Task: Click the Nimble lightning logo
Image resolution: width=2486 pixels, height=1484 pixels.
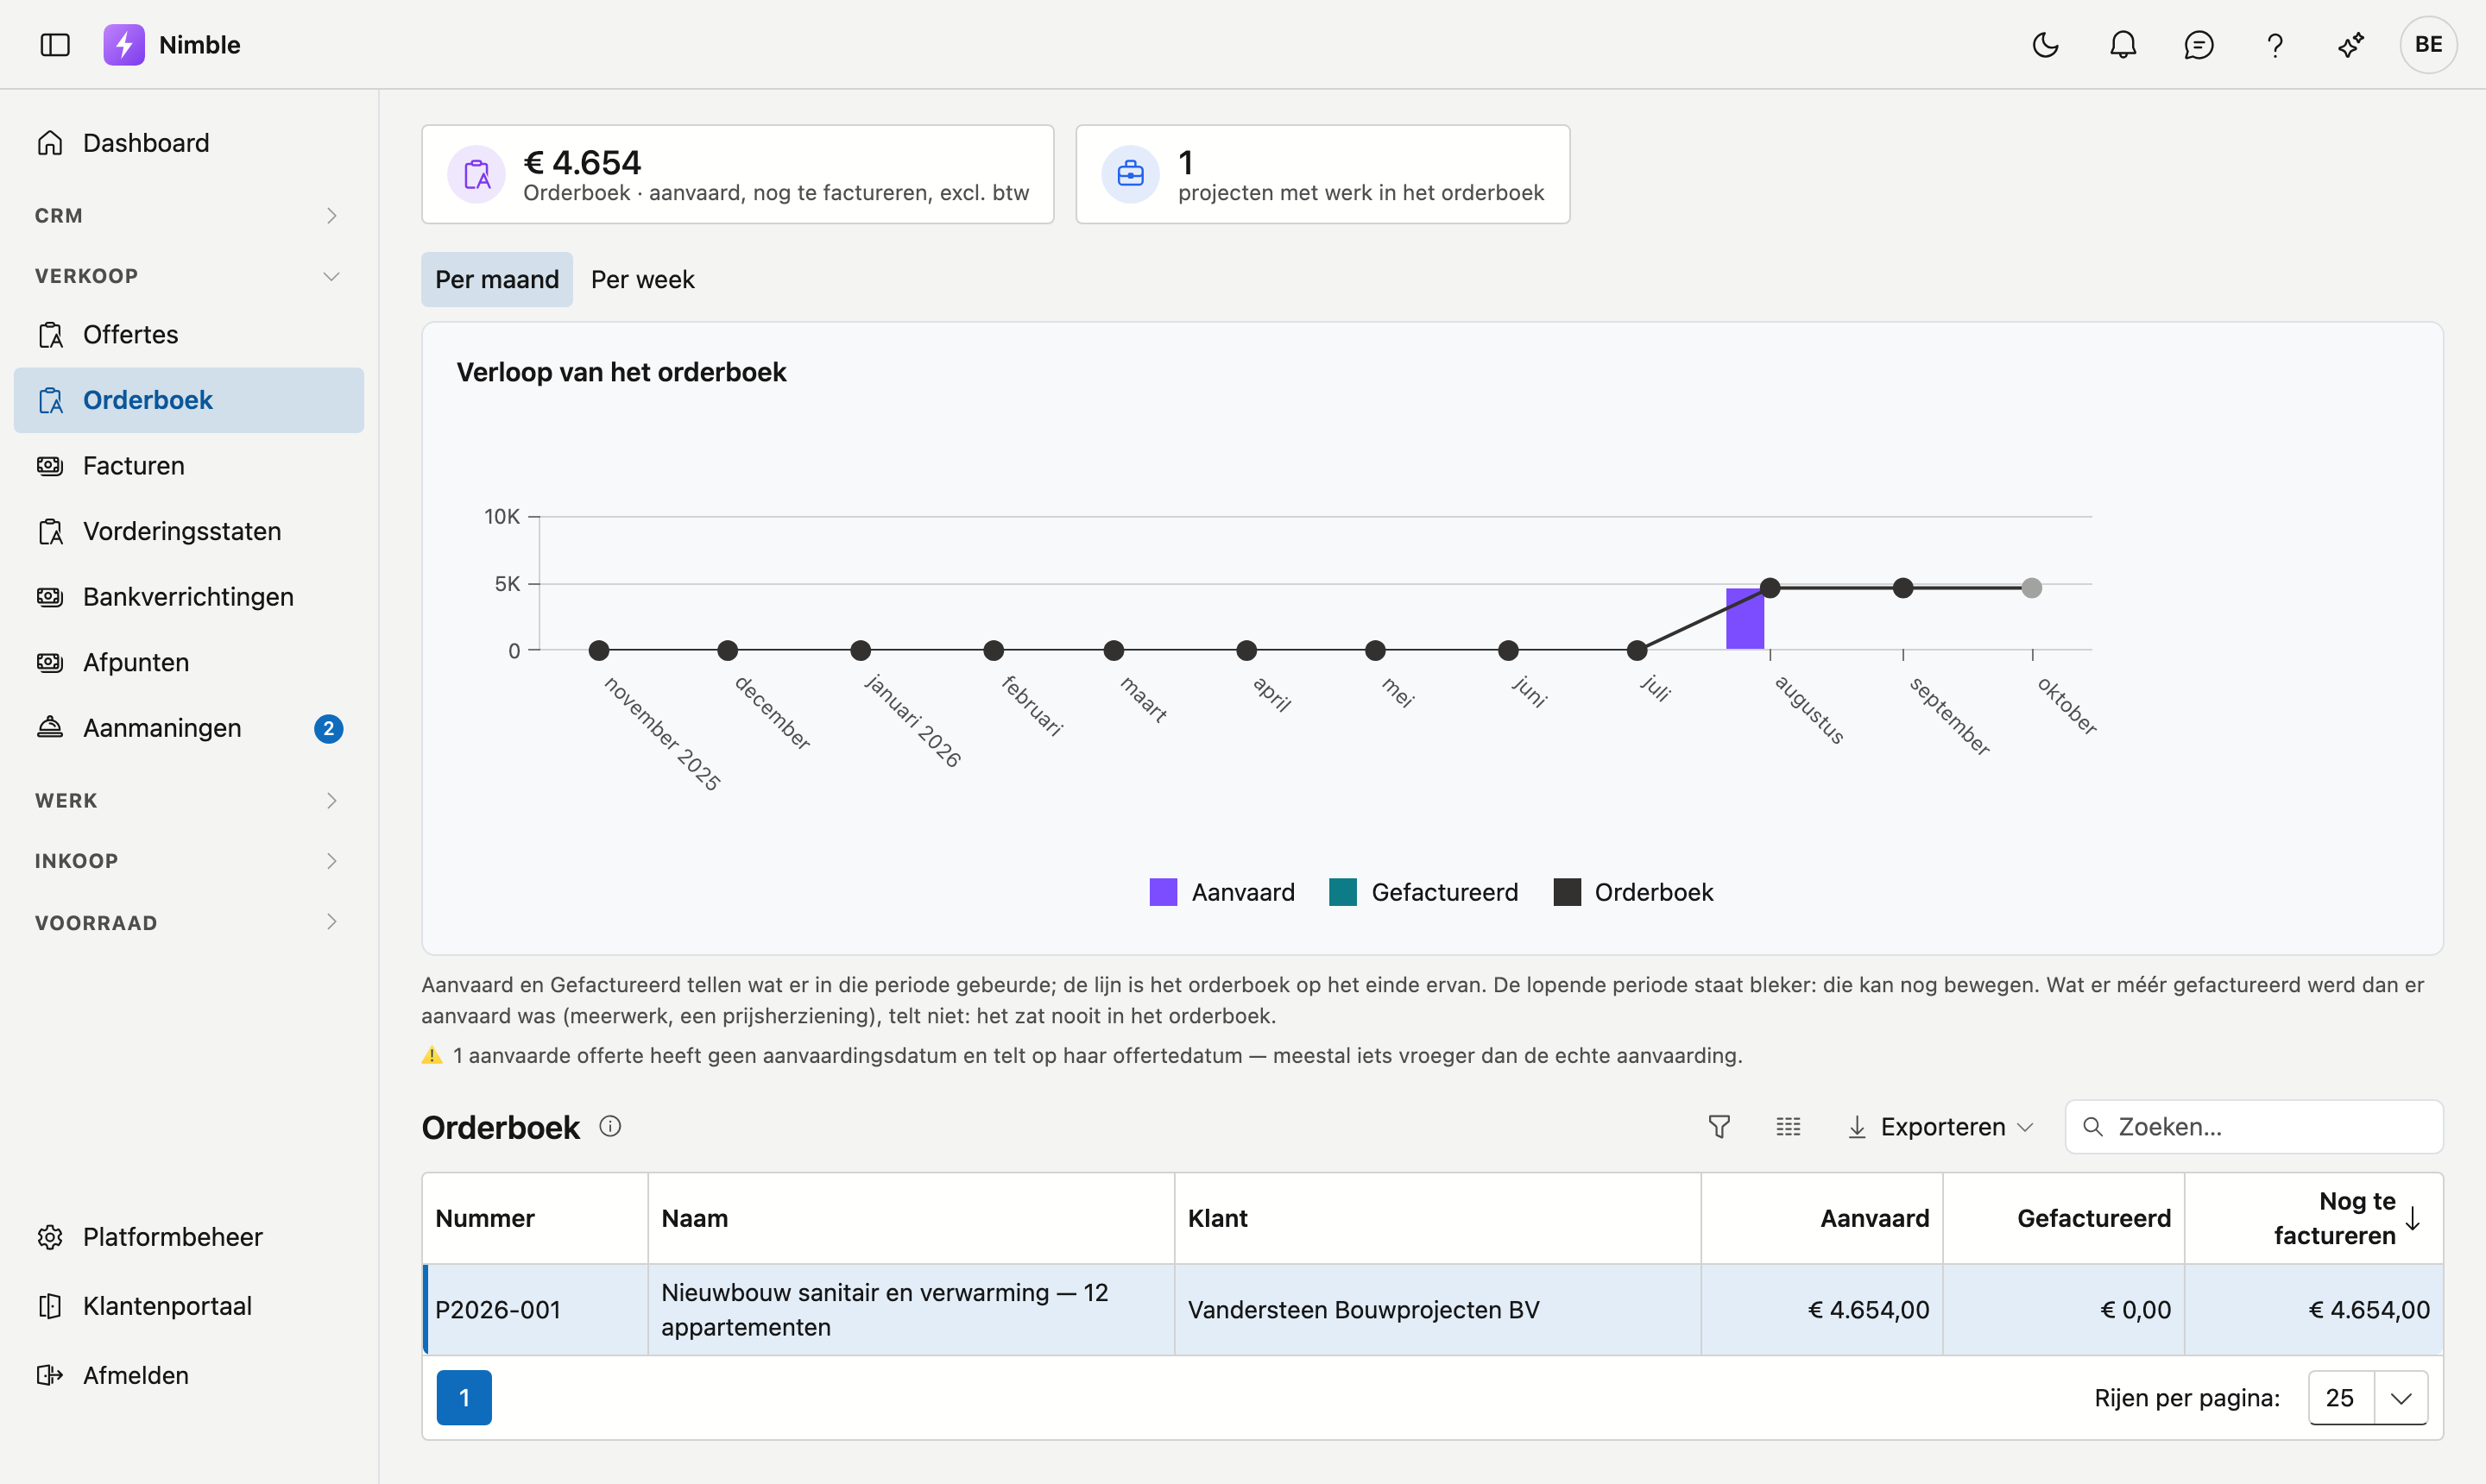Action: pyautogui.click(x=124, y=45)
